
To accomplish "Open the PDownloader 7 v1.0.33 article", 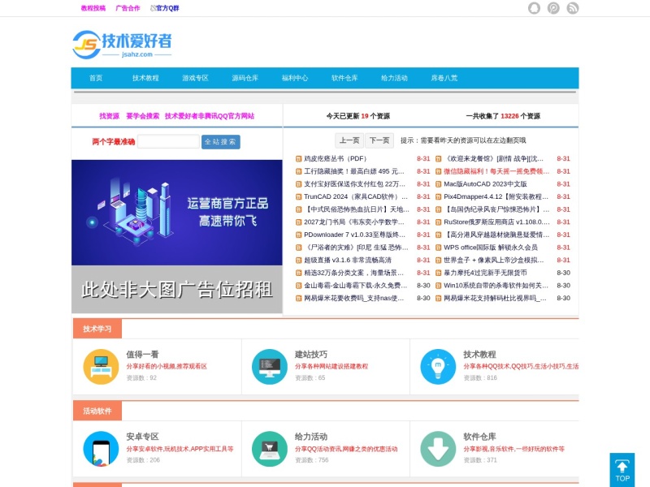I will (x=354, y=235).
